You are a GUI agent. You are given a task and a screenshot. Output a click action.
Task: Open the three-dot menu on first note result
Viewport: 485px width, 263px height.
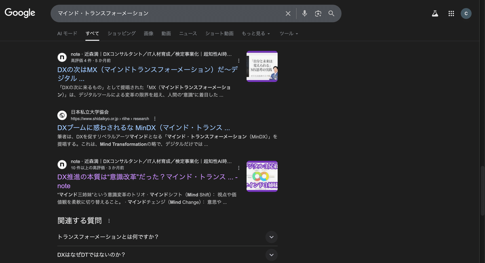click(239, 60)
